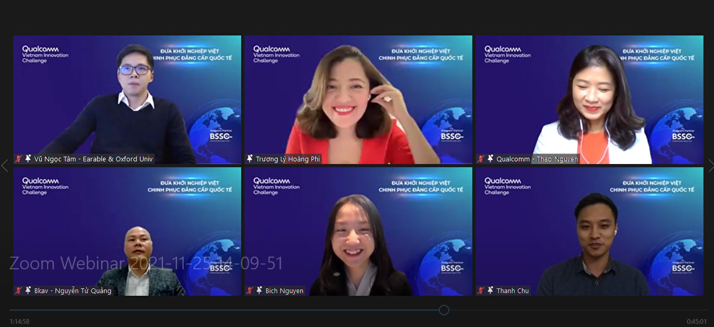This screenshot has height=327, width=714.
Task: Click the muted microphone icon beside Vũ Ngọc Tâm
Action: 19,159
